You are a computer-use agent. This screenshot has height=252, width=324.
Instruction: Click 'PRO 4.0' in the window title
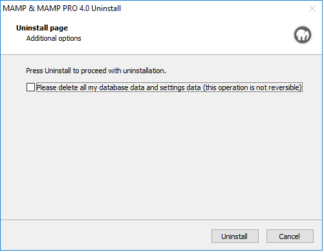[x=76, y=8]
